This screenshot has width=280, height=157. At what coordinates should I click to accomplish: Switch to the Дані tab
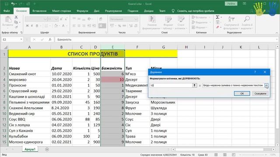97,11
